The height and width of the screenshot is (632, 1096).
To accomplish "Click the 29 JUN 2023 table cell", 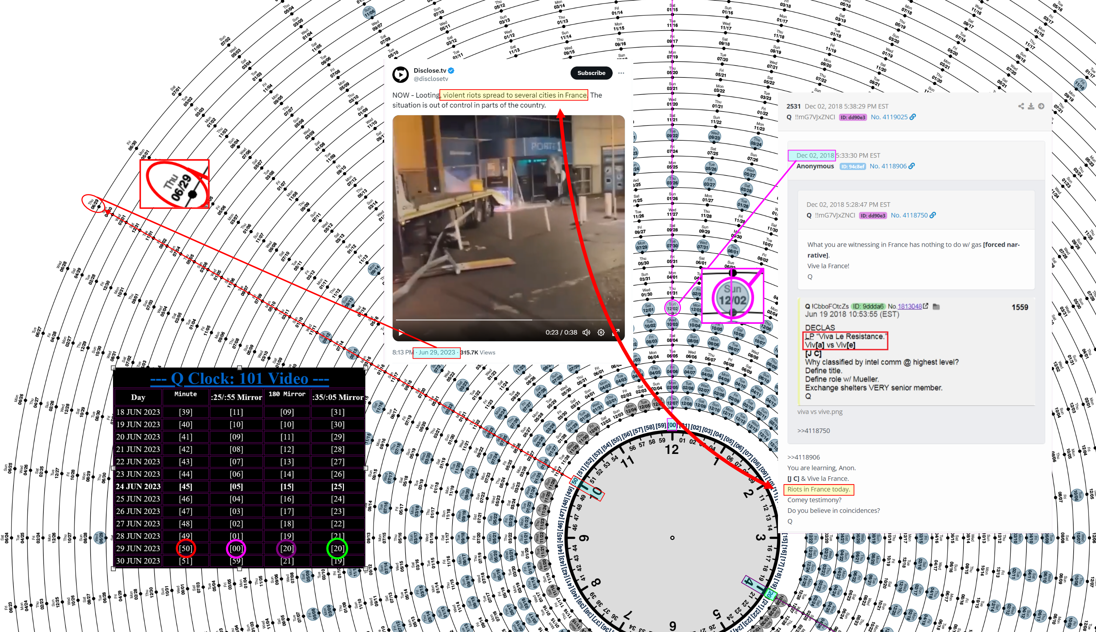I will coord(138,548).
